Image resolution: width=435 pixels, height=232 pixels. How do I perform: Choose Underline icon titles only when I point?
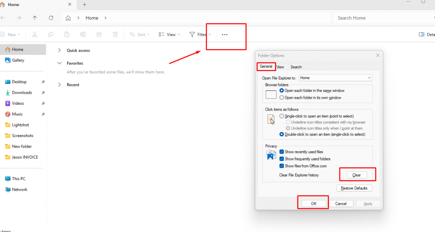click(288, 129)
